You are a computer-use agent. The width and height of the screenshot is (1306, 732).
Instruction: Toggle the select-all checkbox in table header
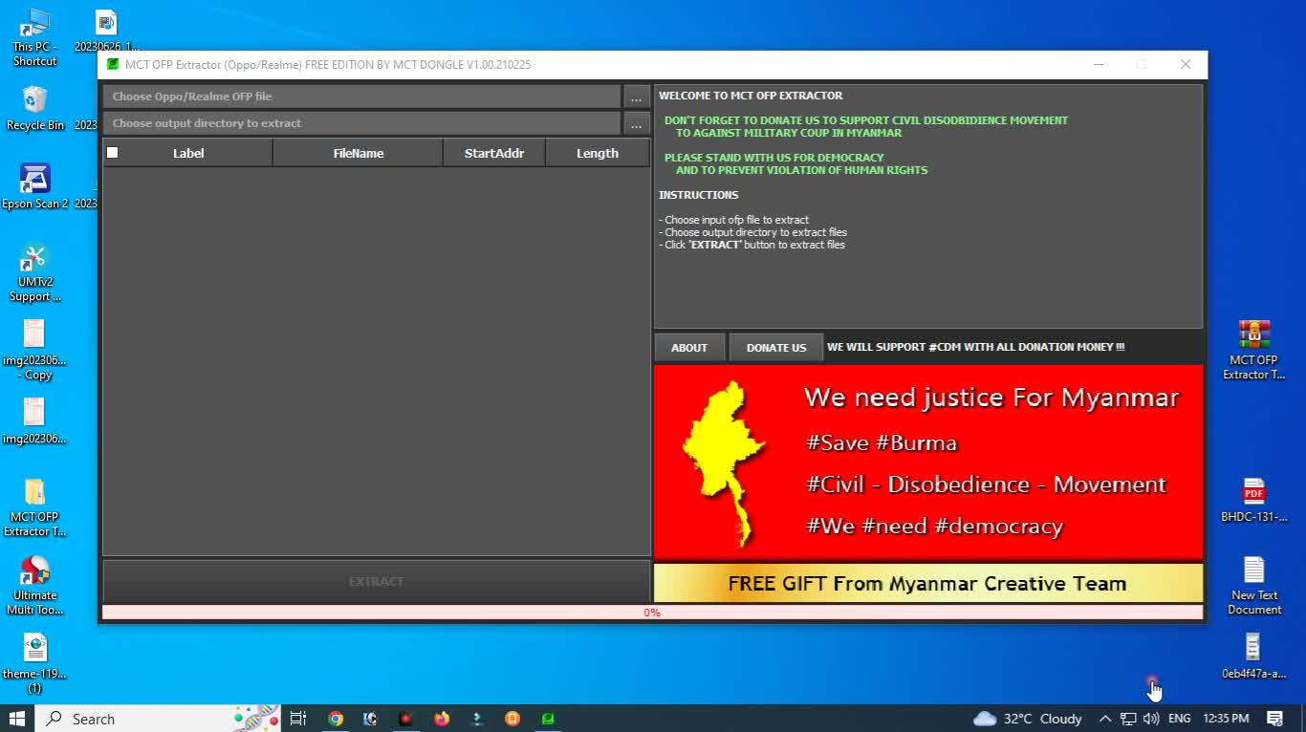coord(113,153)
